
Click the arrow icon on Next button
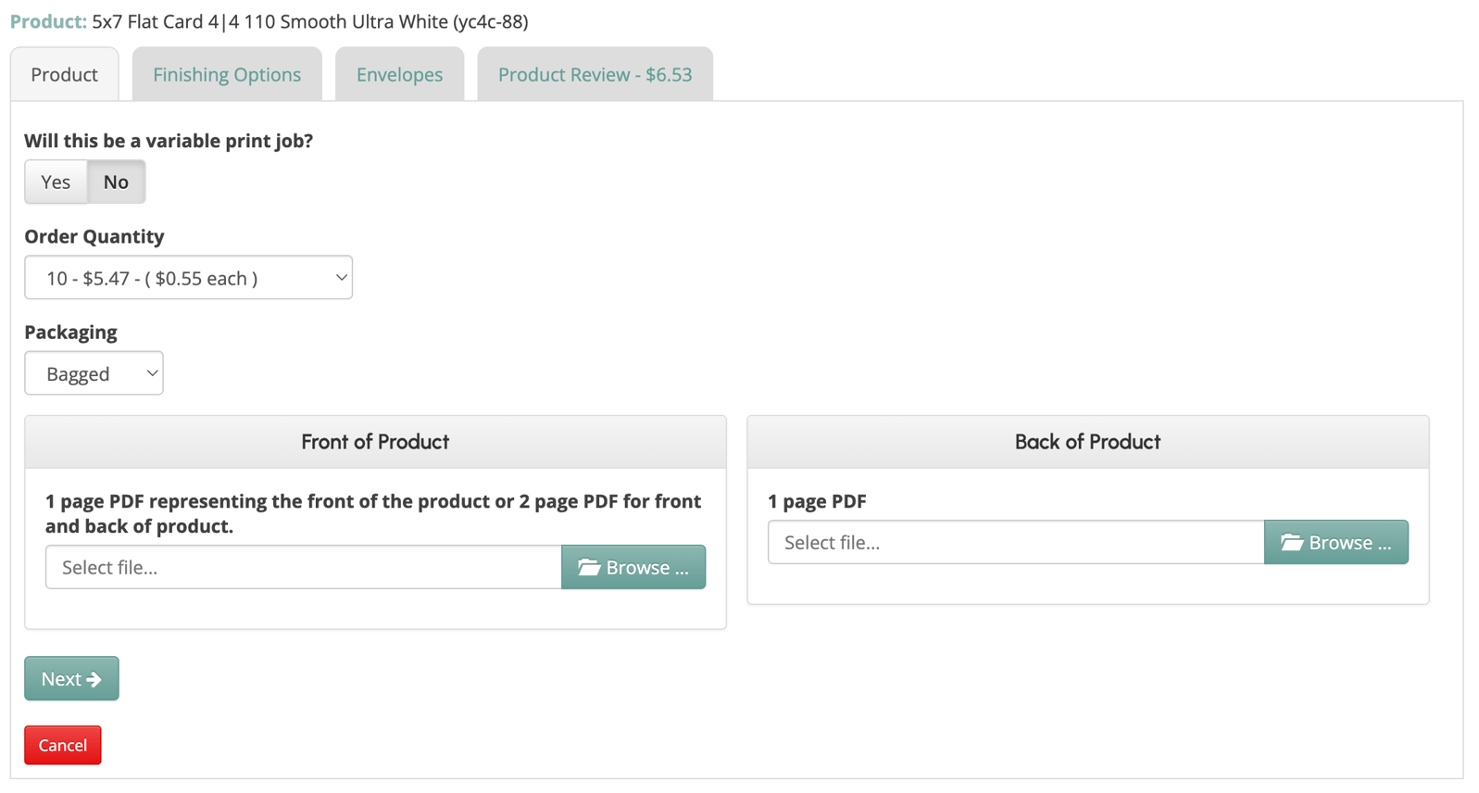click(94, 679)
